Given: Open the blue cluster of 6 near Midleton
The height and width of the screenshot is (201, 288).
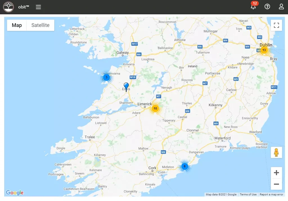Looking at the screenshot, I should tap(184, 166).
